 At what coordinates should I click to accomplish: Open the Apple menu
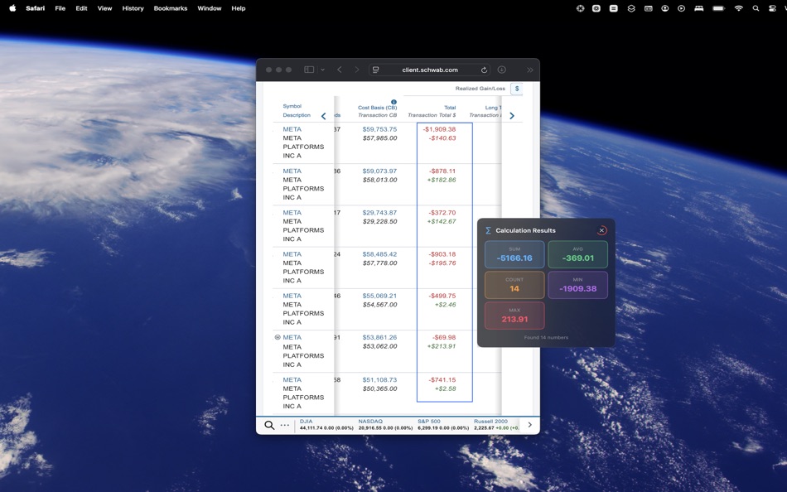12,8
